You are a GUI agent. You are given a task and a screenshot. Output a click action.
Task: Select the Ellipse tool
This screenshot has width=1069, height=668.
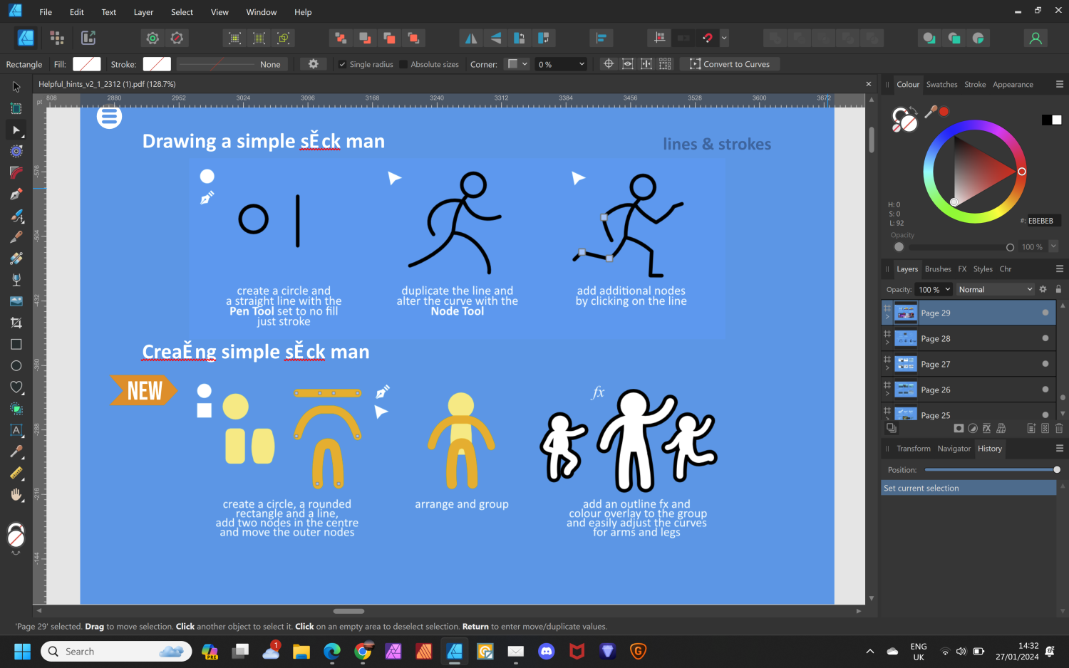tap(16, 365)
